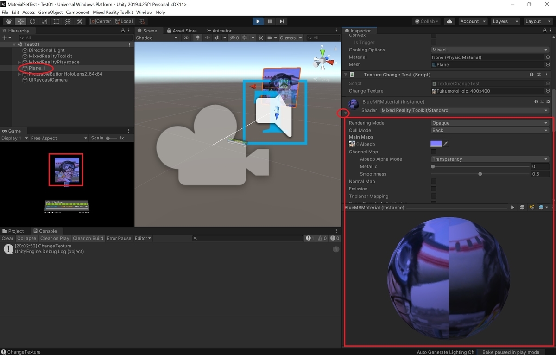
Task: Open Rendering Mode dropdown
Action: point(490,123)
